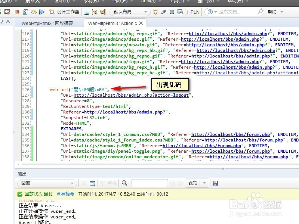Close the left side panel with X
This screenshot has height=224, width=299.
pos(8,21)
